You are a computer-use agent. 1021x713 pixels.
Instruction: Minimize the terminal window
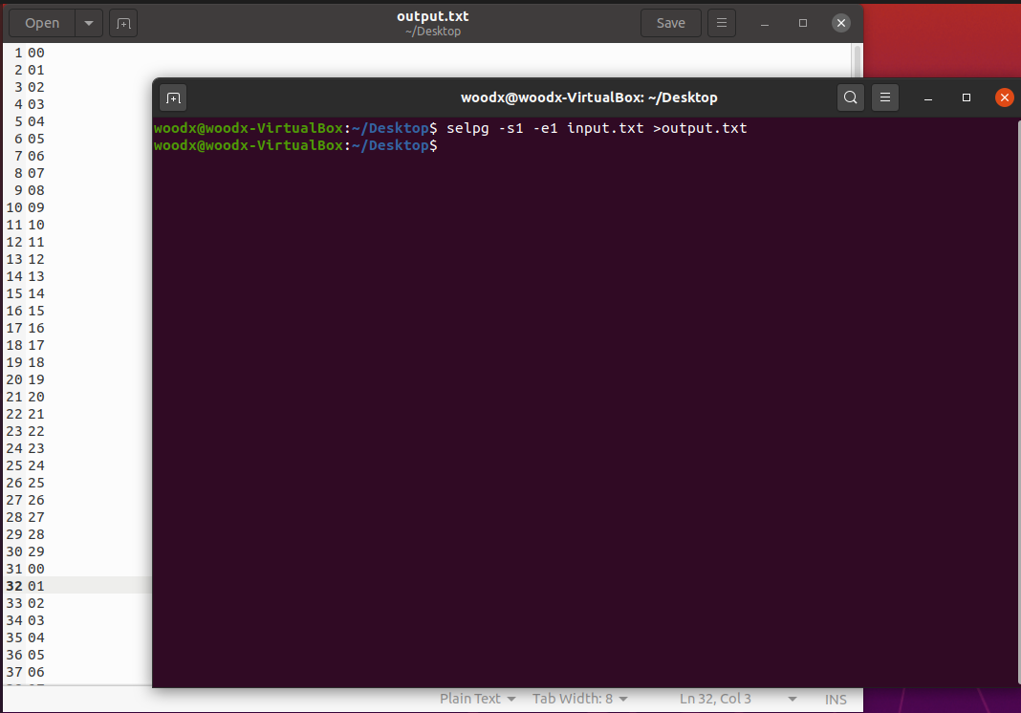(x=928, y=97)
